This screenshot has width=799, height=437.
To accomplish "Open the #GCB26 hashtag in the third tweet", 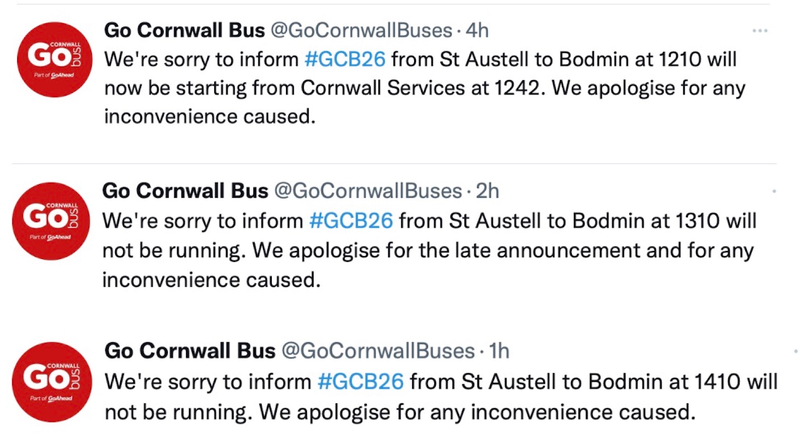I will click(x=361, y=381).
